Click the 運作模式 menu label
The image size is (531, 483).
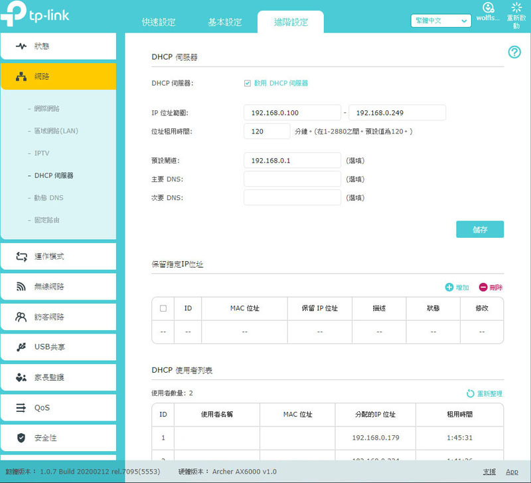[49, 256]
